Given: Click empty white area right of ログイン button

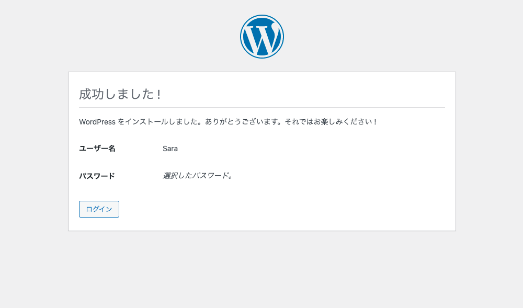Looking at the screenshot, I should 267,209.
